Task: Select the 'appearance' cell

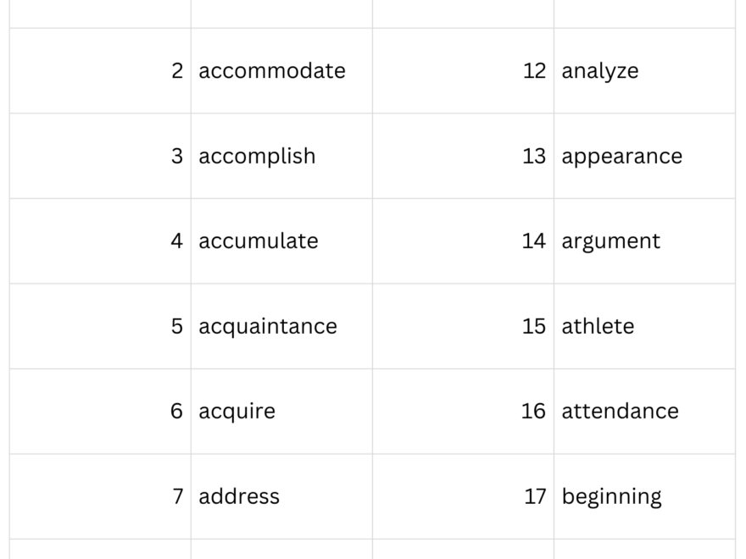Action: 621,157
